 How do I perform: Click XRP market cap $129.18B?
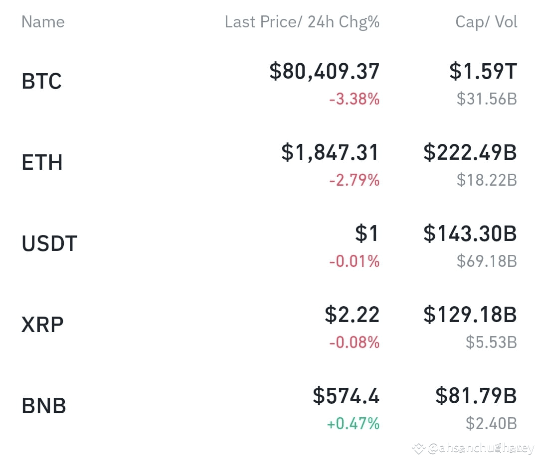pos(470,315)
